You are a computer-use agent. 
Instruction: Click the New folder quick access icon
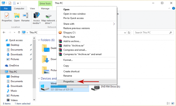pos(14,3)
